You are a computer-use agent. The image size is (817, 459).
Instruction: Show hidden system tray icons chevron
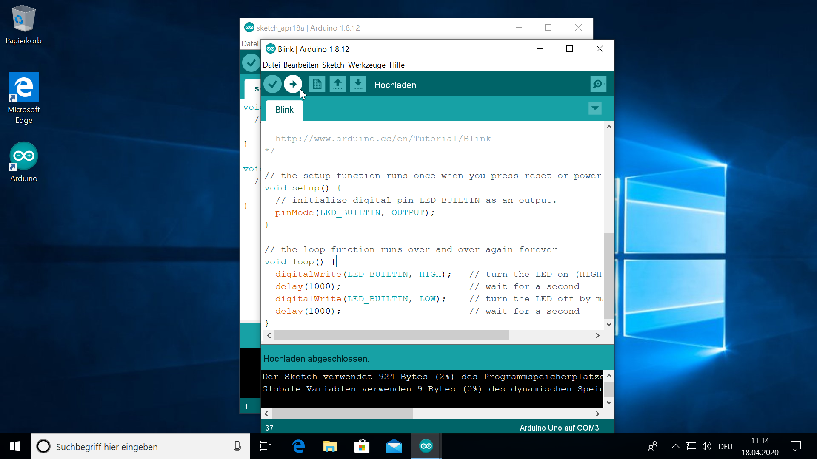click(x=675, y=446)
